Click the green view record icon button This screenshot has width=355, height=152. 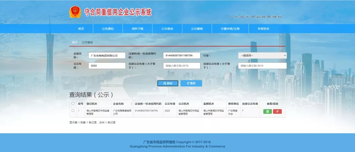coord(268,111)
